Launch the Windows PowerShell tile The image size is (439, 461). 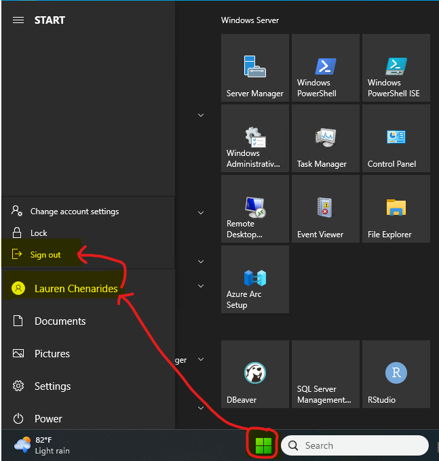(326, 68)
